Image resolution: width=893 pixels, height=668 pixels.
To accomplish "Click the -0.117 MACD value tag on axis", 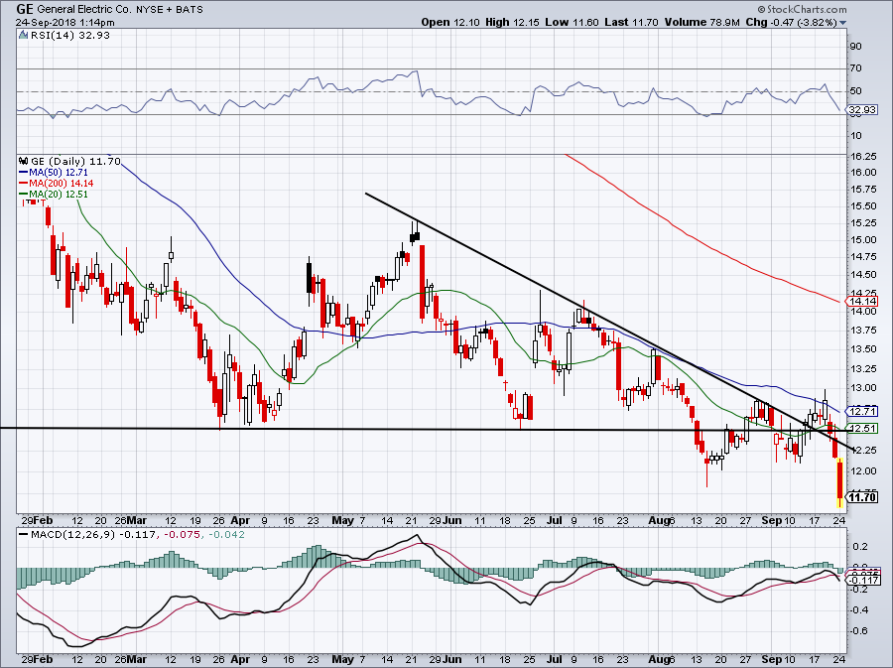I will click(x=863, y=581).
